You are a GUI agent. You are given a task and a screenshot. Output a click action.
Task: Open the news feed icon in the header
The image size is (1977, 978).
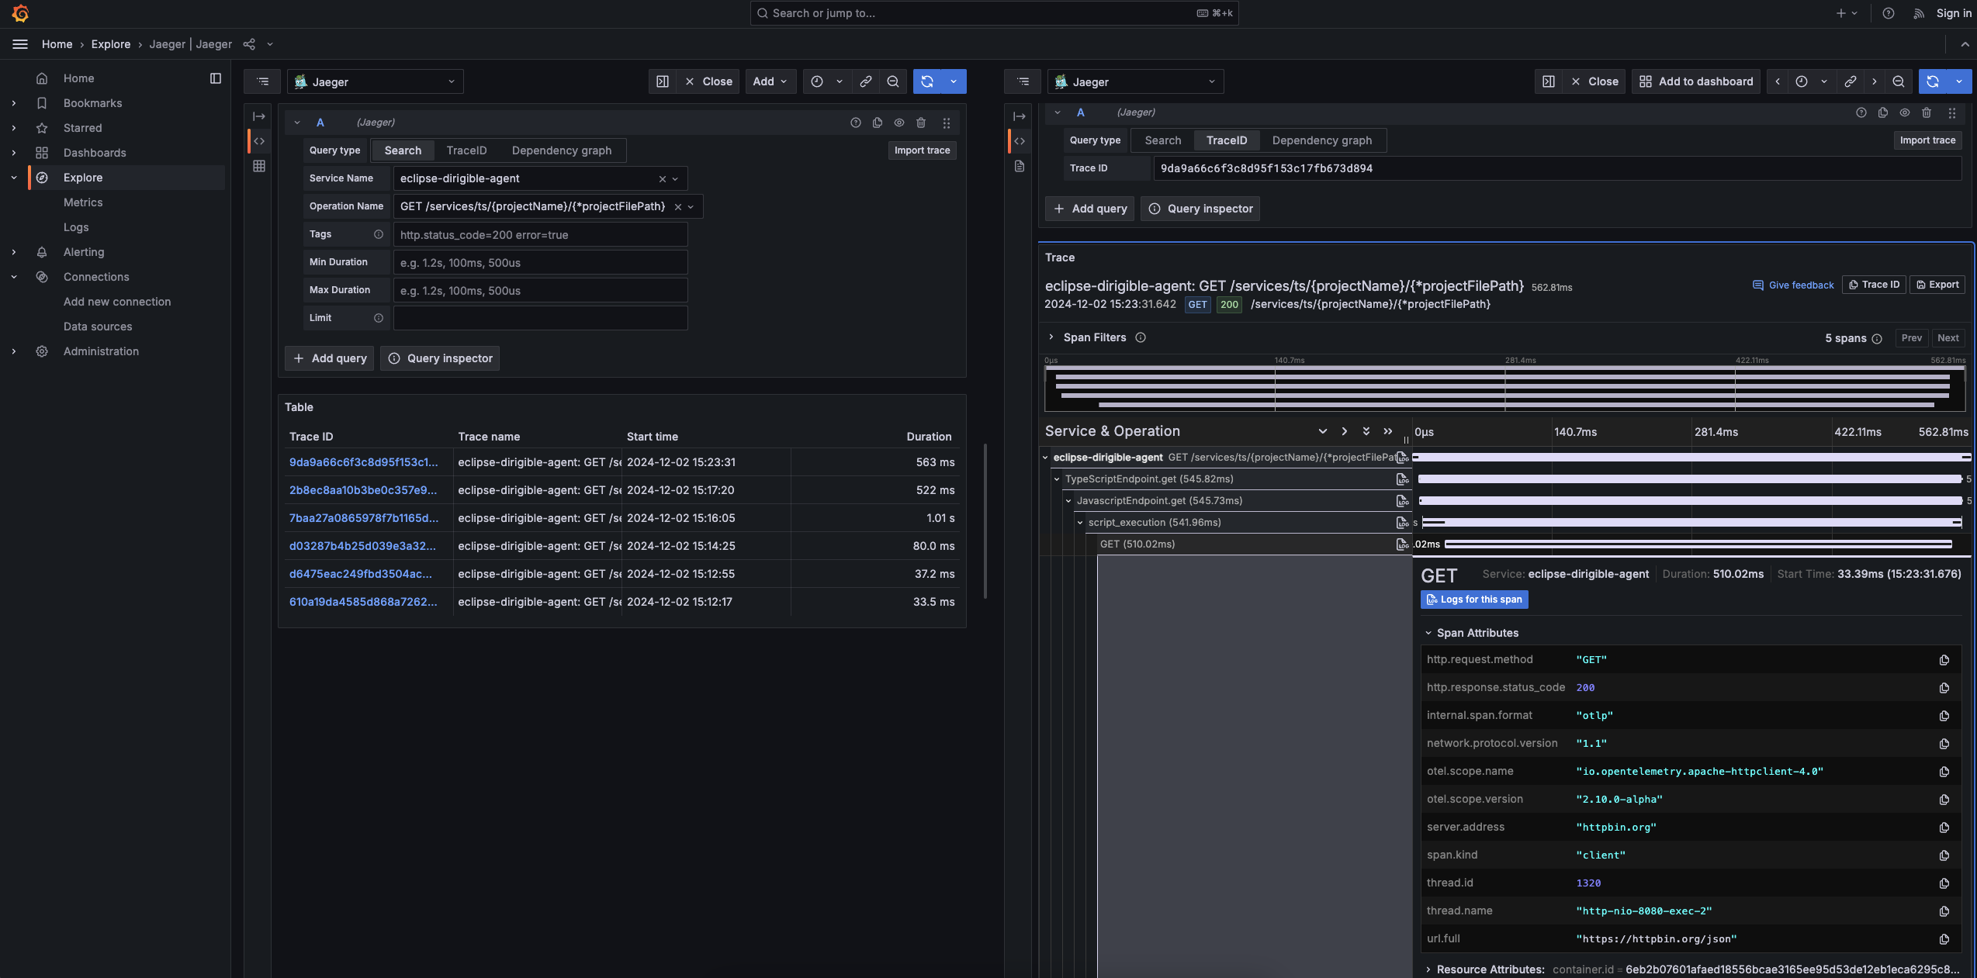1919,13
